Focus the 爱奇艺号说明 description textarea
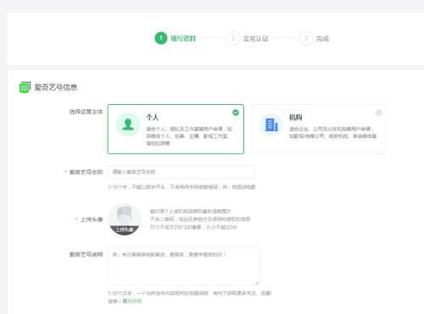The width and height of the screenshot is (424, 314). click(x=183, y=267)
